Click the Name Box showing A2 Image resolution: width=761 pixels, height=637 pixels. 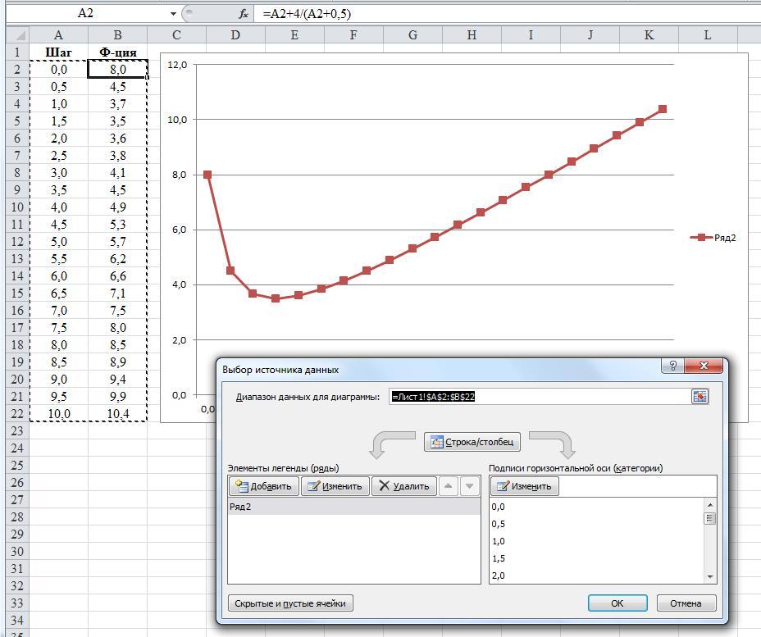click(x=88, y=13)
